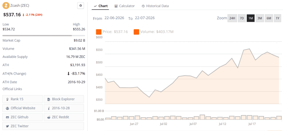Set chart zoom to 3M
The width and height of the screenshot is (283, 131).
coord(260,18)
